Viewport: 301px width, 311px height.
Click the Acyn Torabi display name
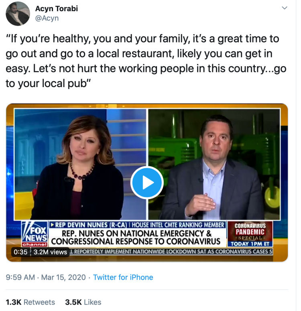(x=56, y=8)
